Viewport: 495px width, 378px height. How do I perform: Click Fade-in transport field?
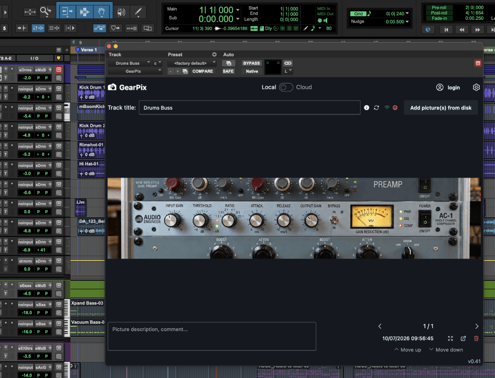439,18
